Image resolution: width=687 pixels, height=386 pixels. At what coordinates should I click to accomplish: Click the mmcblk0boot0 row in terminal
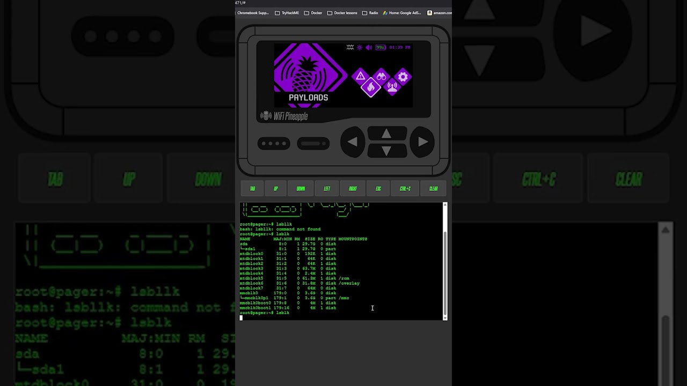point(288,303)
